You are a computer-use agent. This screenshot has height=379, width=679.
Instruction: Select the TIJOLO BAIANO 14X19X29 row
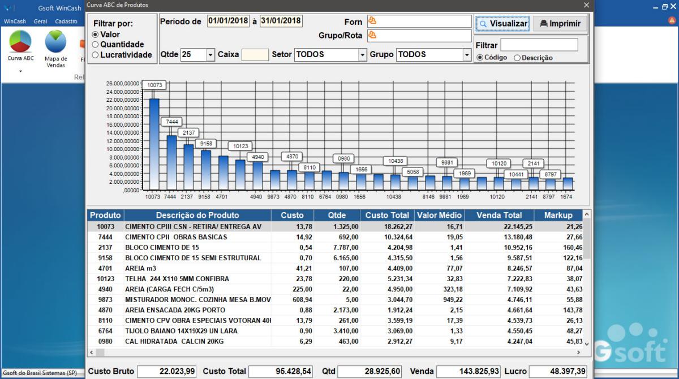(x=335, y=331)
